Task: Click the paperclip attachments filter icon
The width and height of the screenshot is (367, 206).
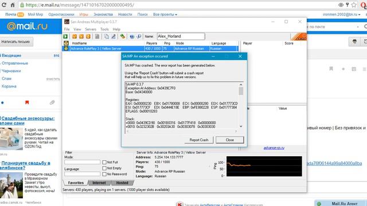Action: pos(52,102)
